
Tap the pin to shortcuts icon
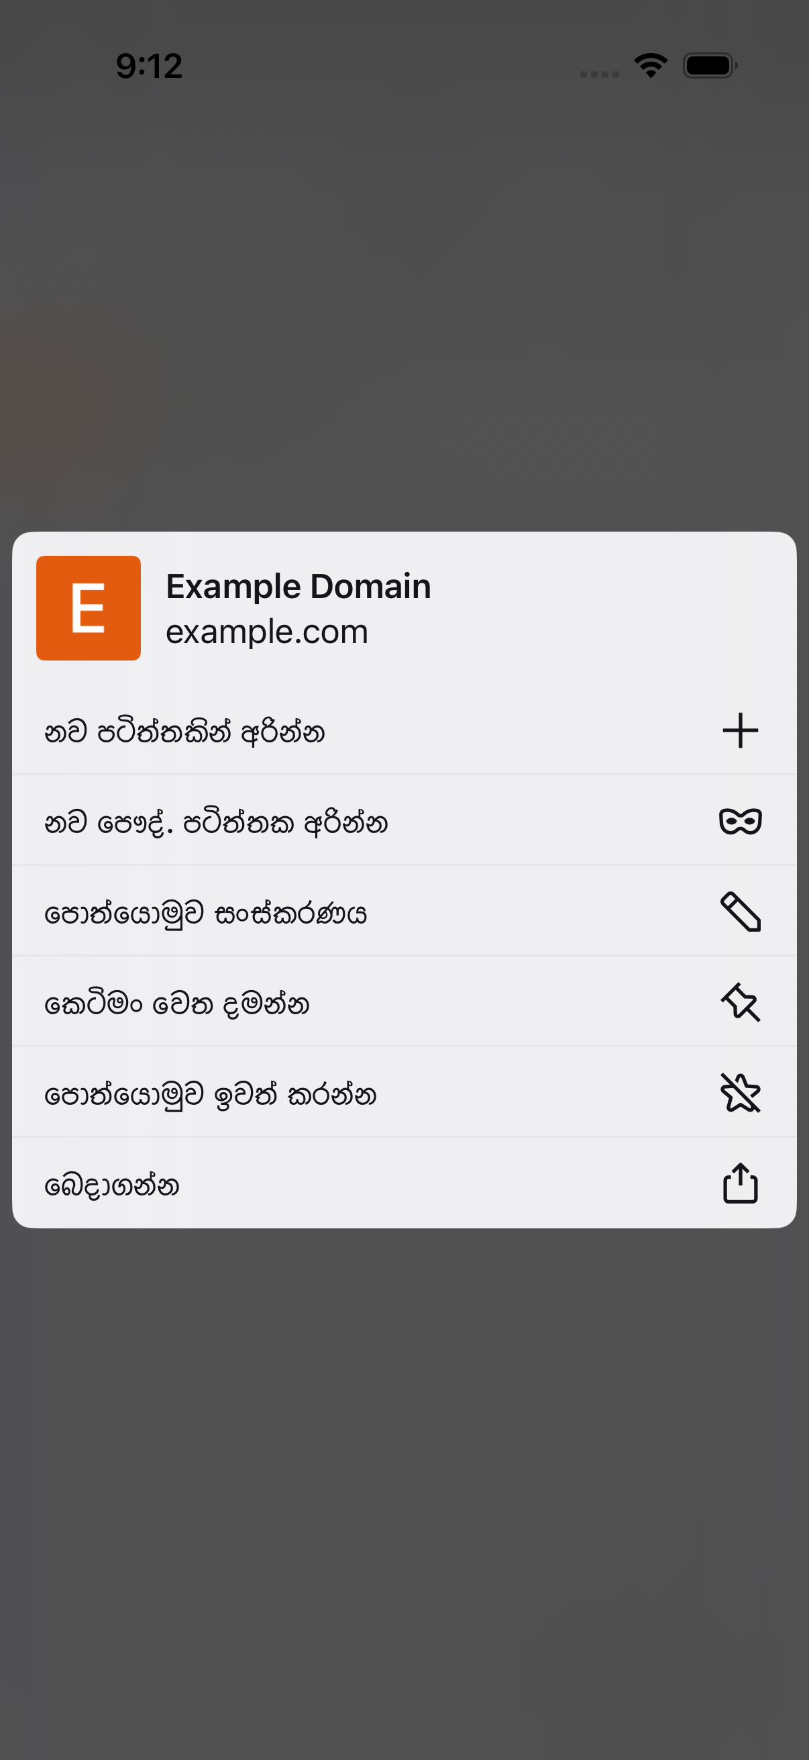click(x=740, y=1002)
